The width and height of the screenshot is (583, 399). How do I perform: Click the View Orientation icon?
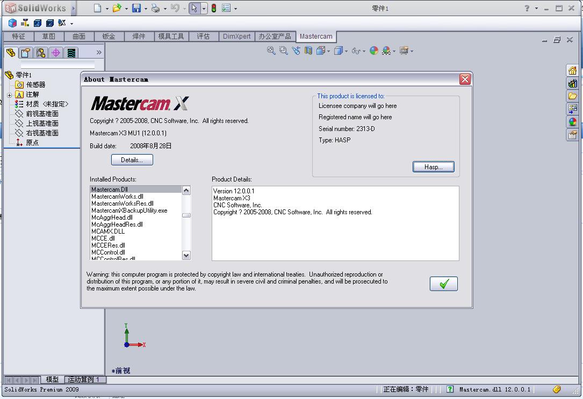click(320, 50)
